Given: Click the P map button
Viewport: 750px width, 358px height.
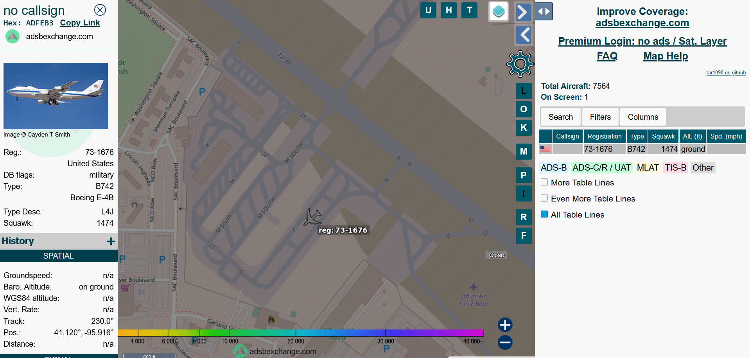Looking at the screenshot, I should (524, 175).
